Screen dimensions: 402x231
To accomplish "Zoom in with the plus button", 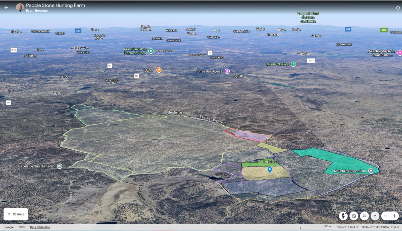I will click(394, 216).
